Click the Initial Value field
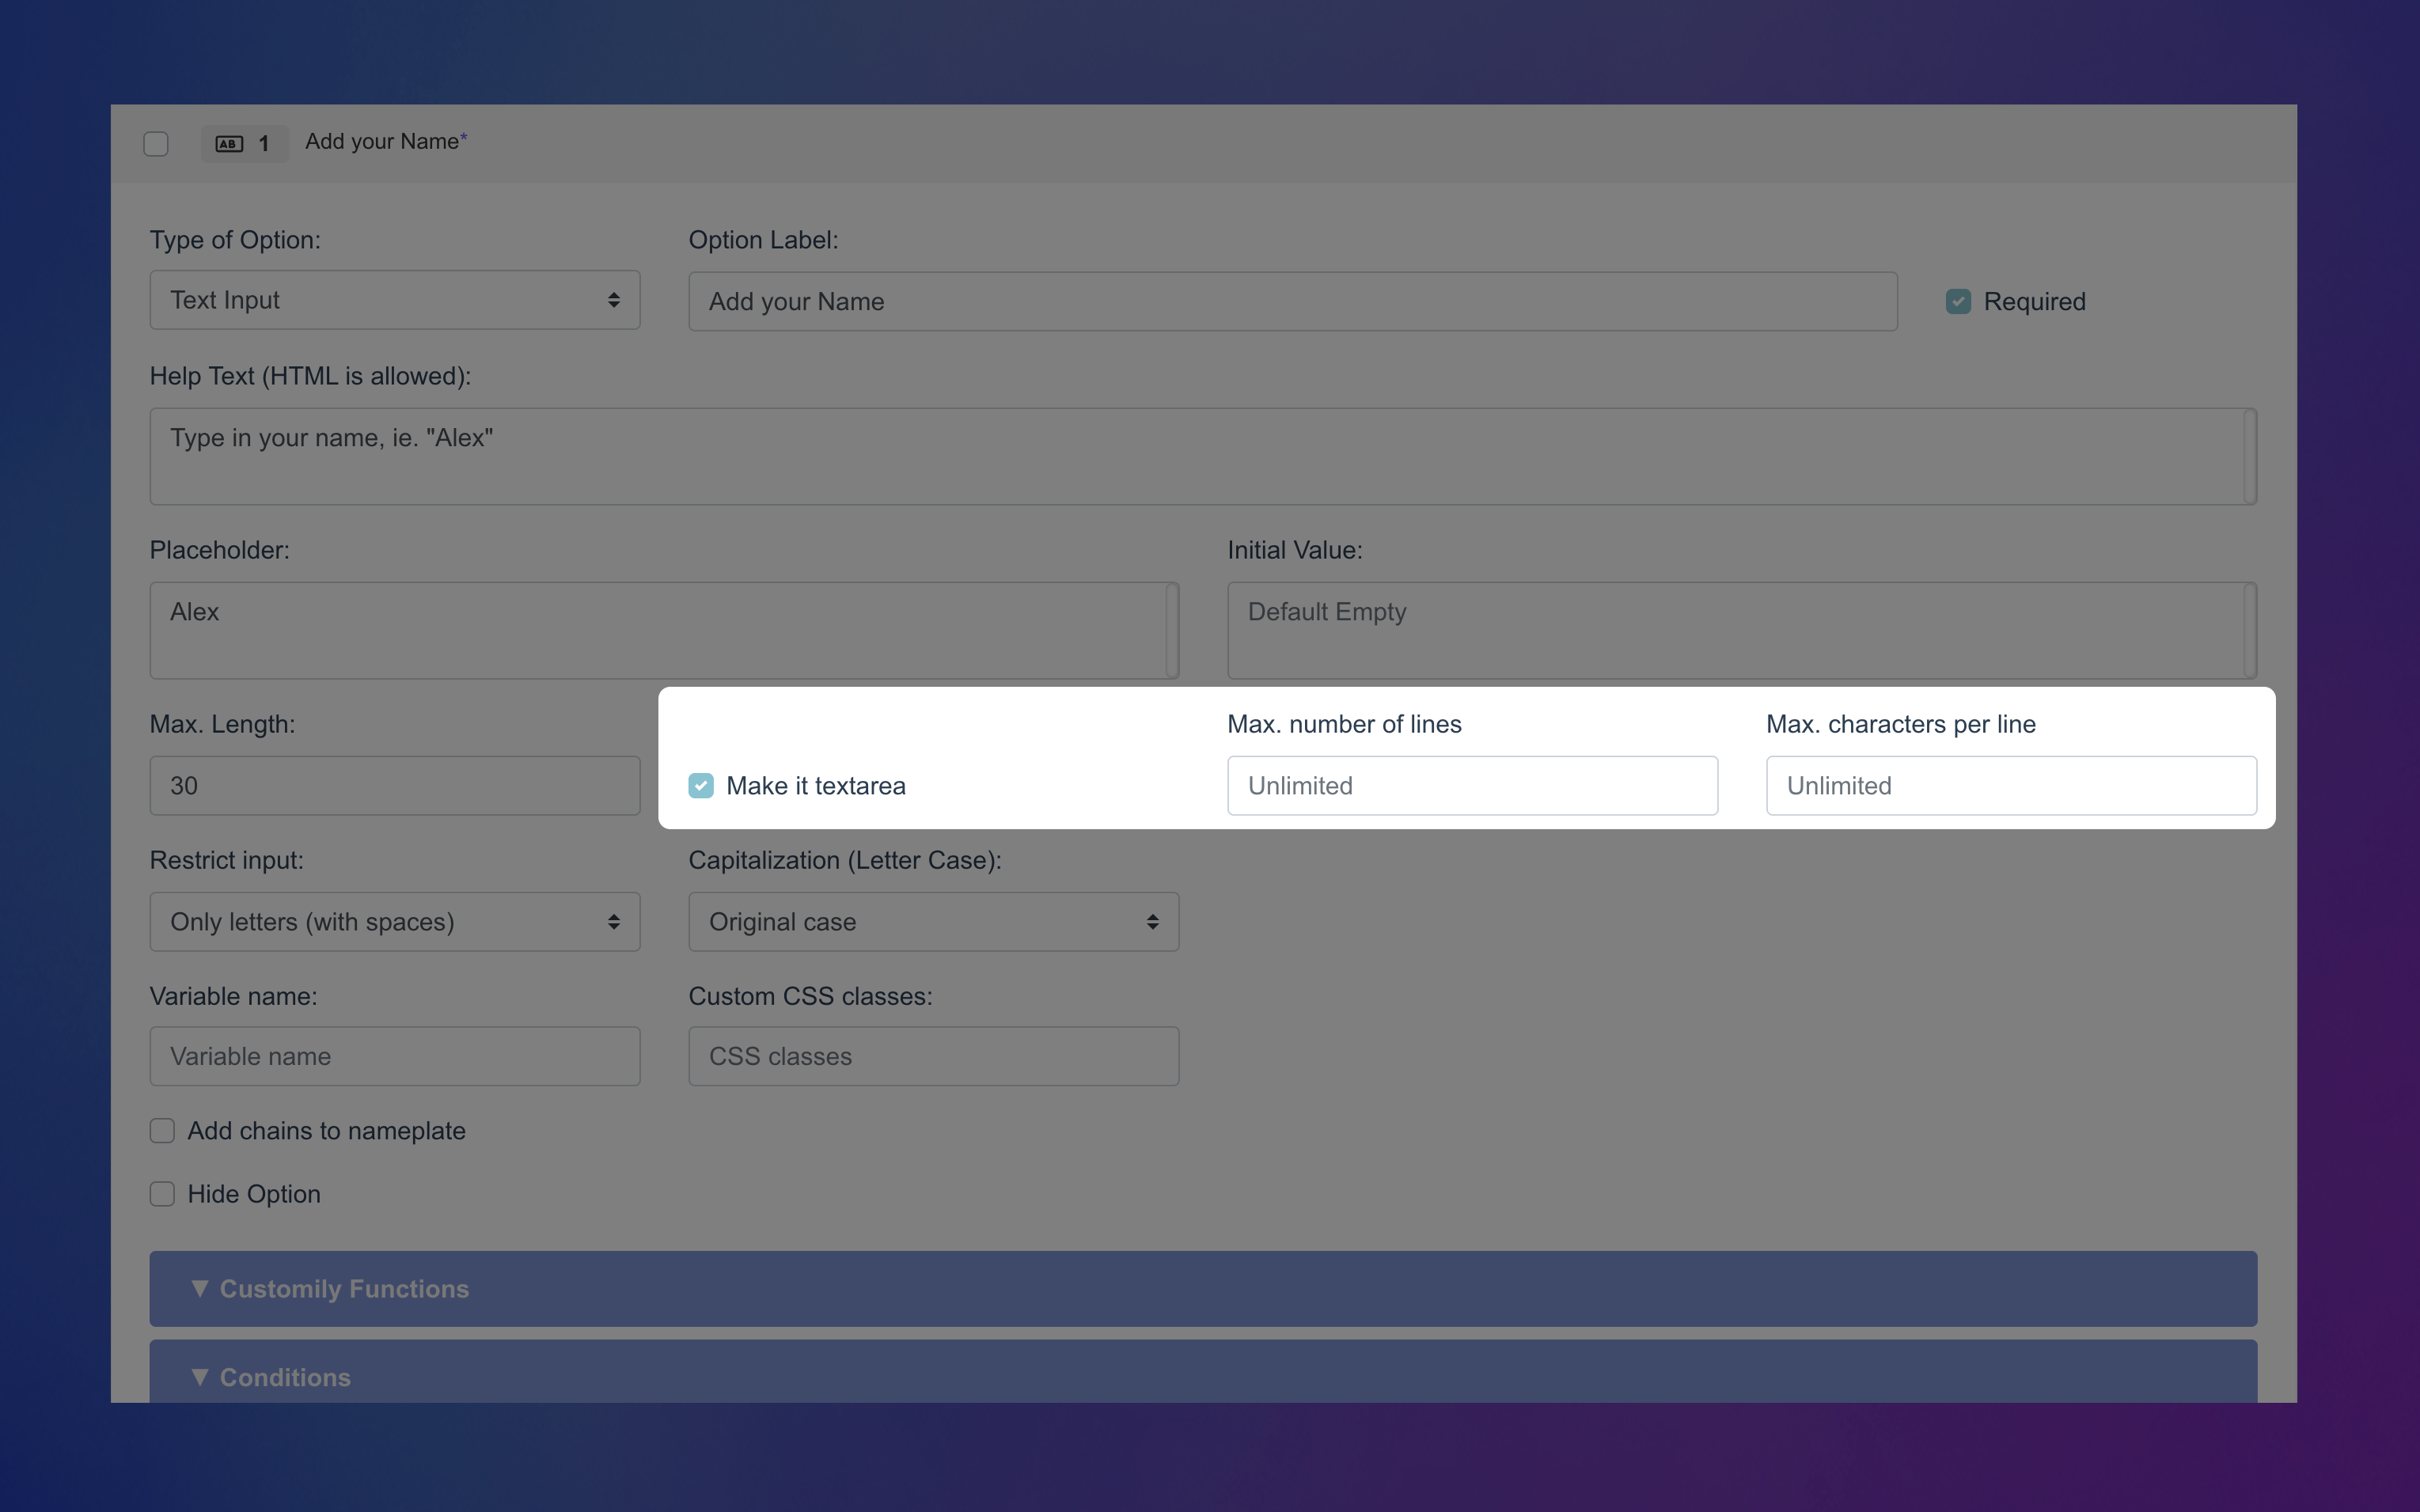 1735,630
